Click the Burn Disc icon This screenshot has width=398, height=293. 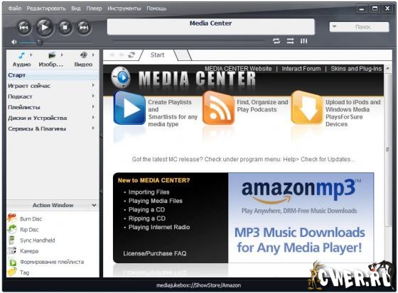pyautogui.click(x=11, y=219)
